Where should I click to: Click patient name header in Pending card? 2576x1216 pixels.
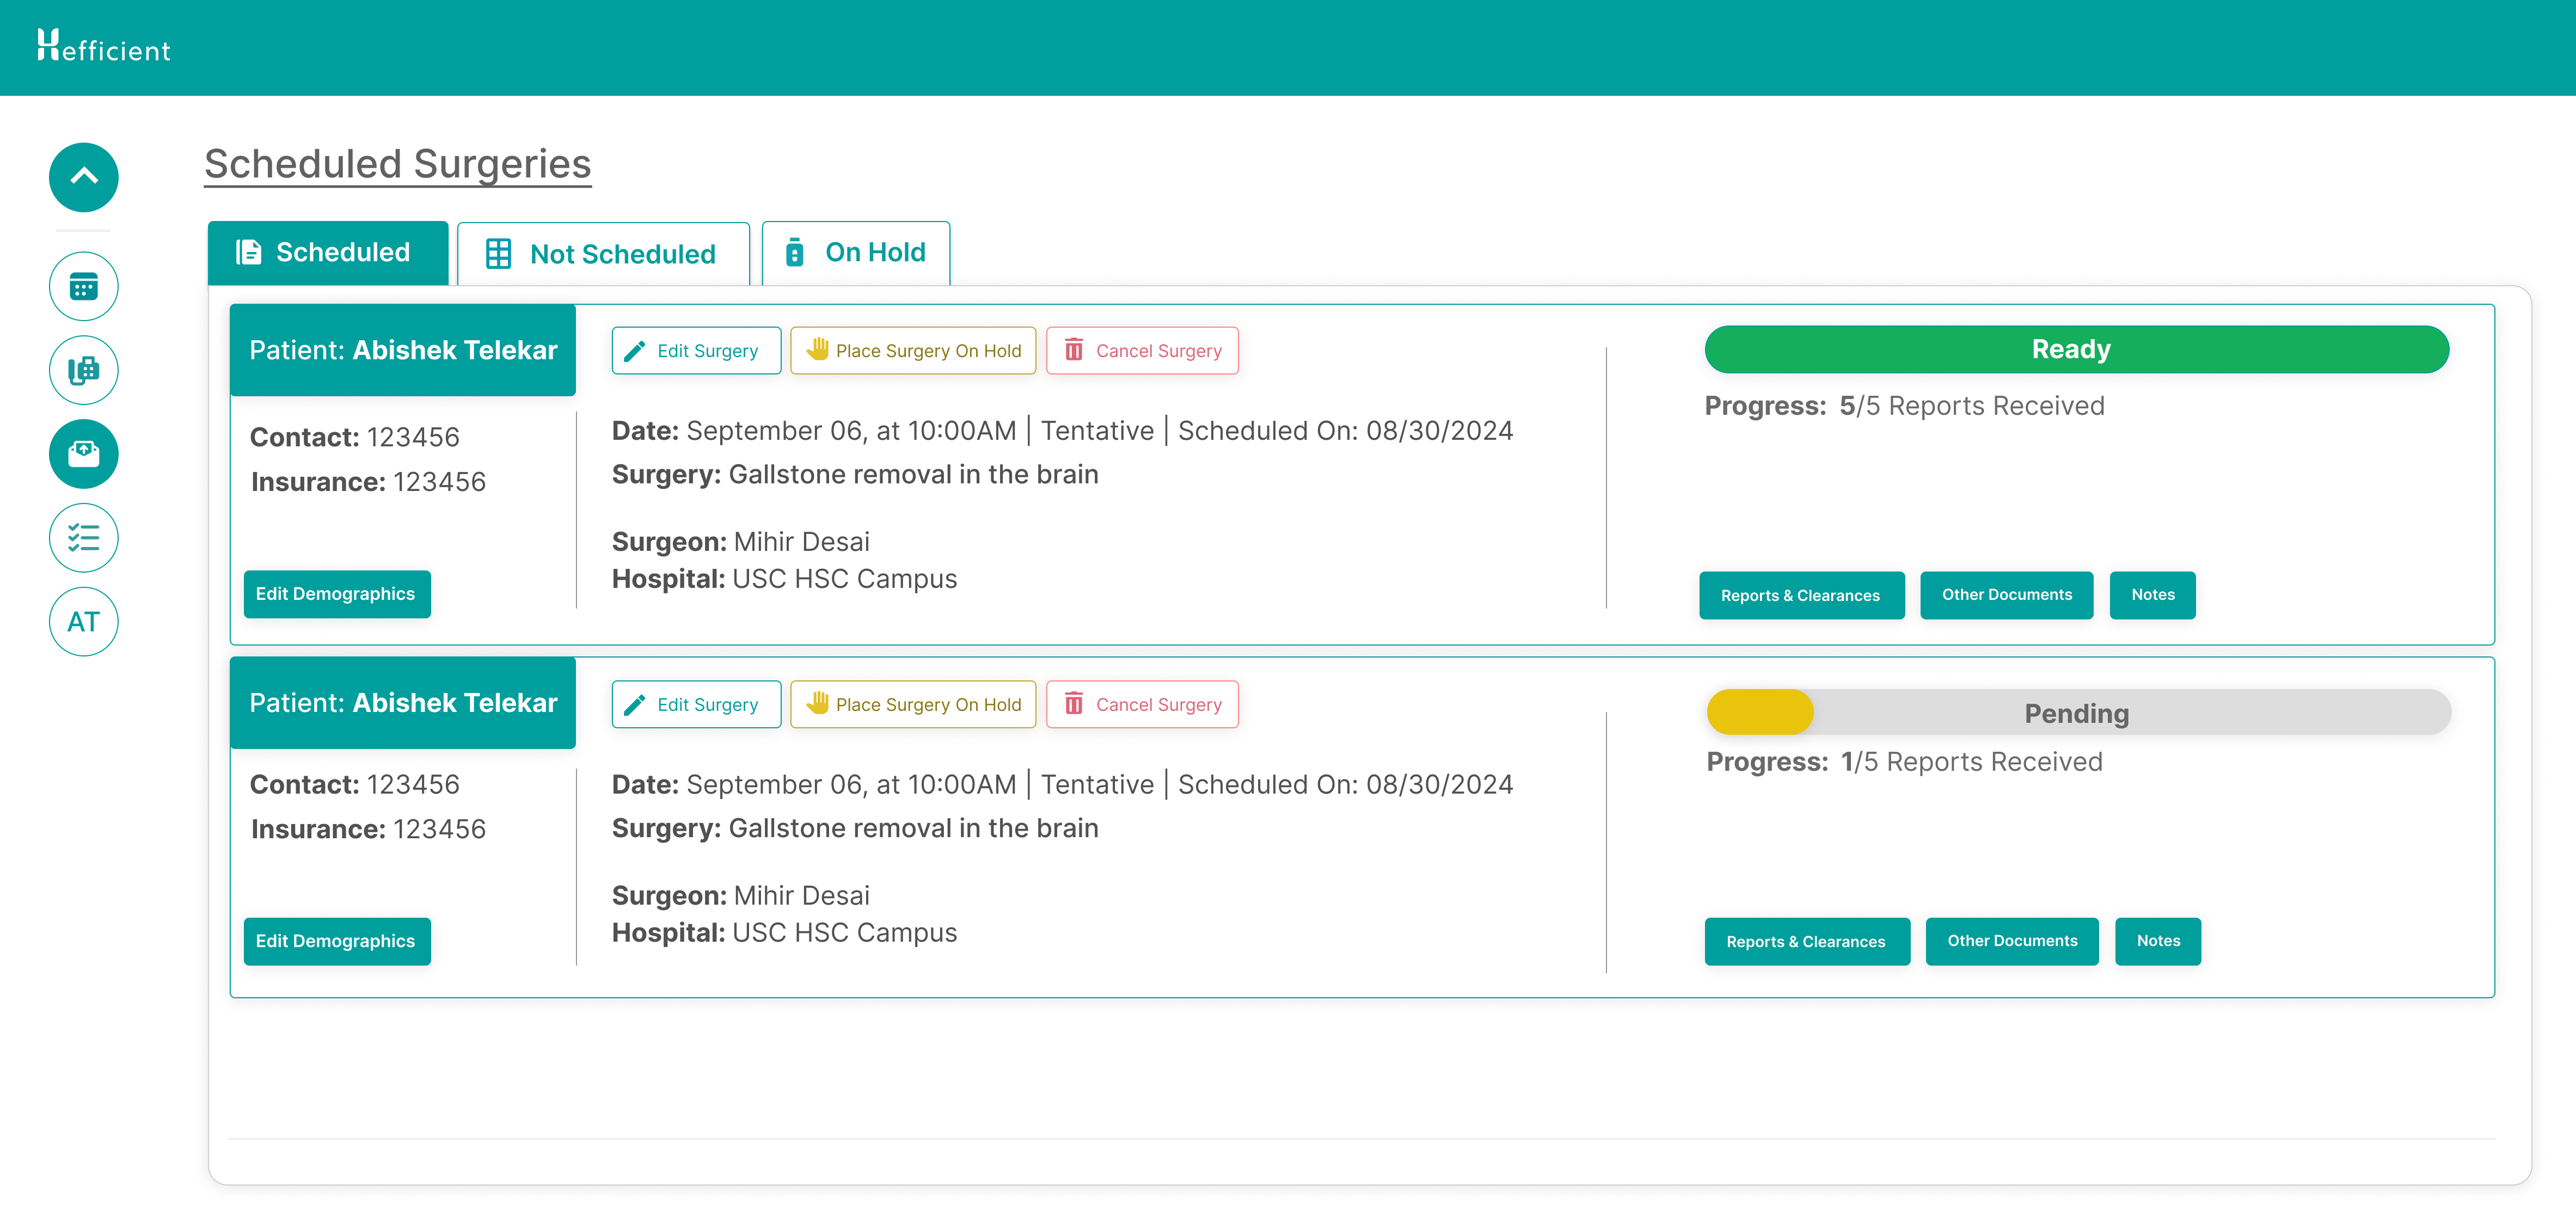point(403,703)
